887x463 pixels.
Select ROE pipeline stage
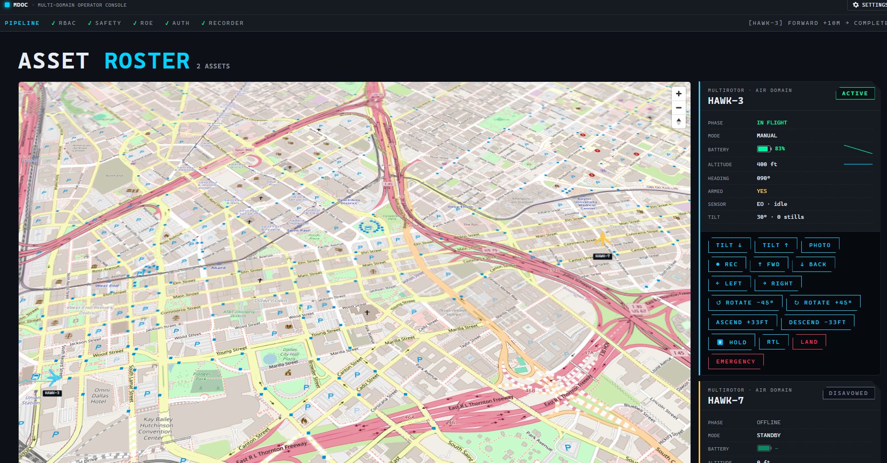(x=143, y=23)
